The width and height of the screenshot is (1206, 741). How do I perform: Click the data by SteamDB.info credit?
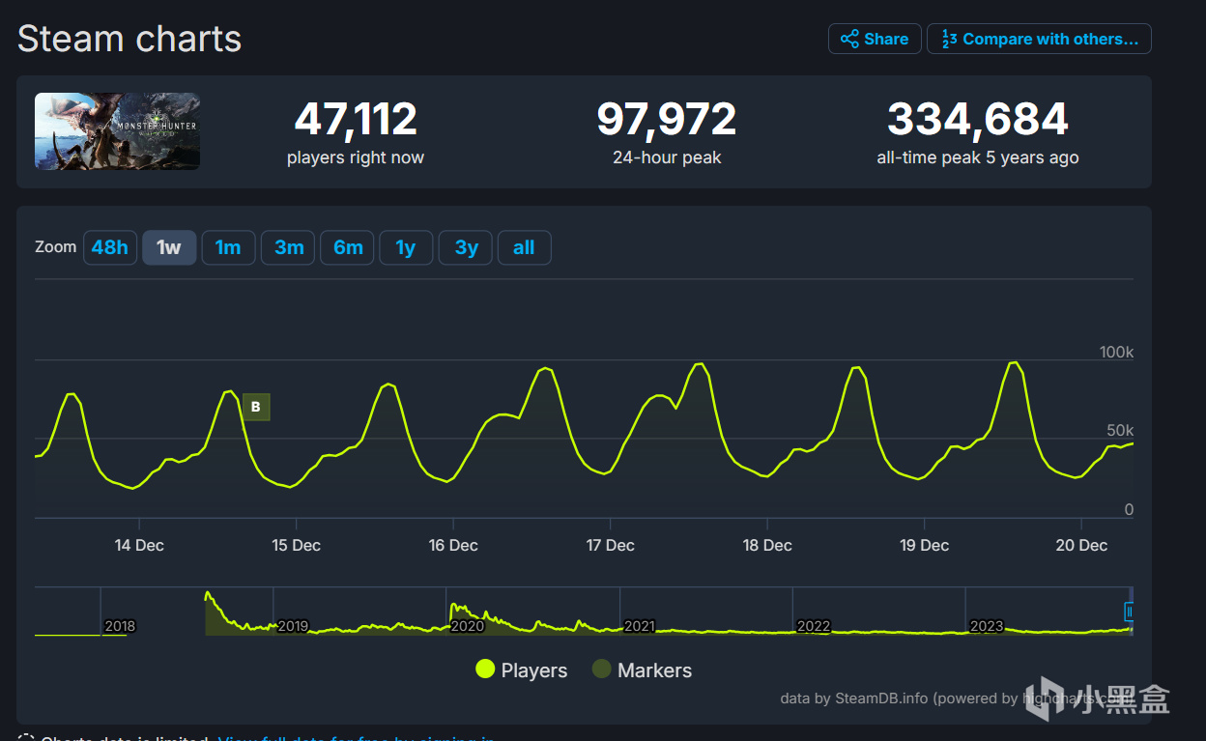click(x=957, y=698)
